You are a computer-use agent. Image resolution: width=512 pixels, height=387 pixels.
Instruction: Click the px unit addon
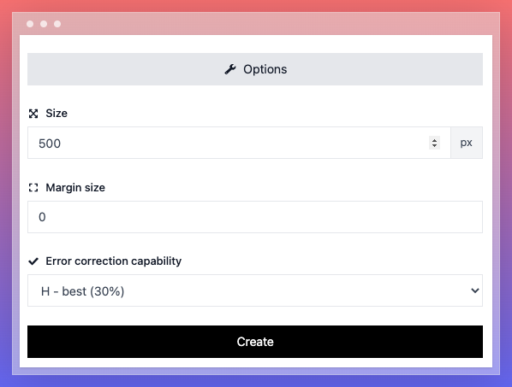pyautogui.click(x=467, y=143)
